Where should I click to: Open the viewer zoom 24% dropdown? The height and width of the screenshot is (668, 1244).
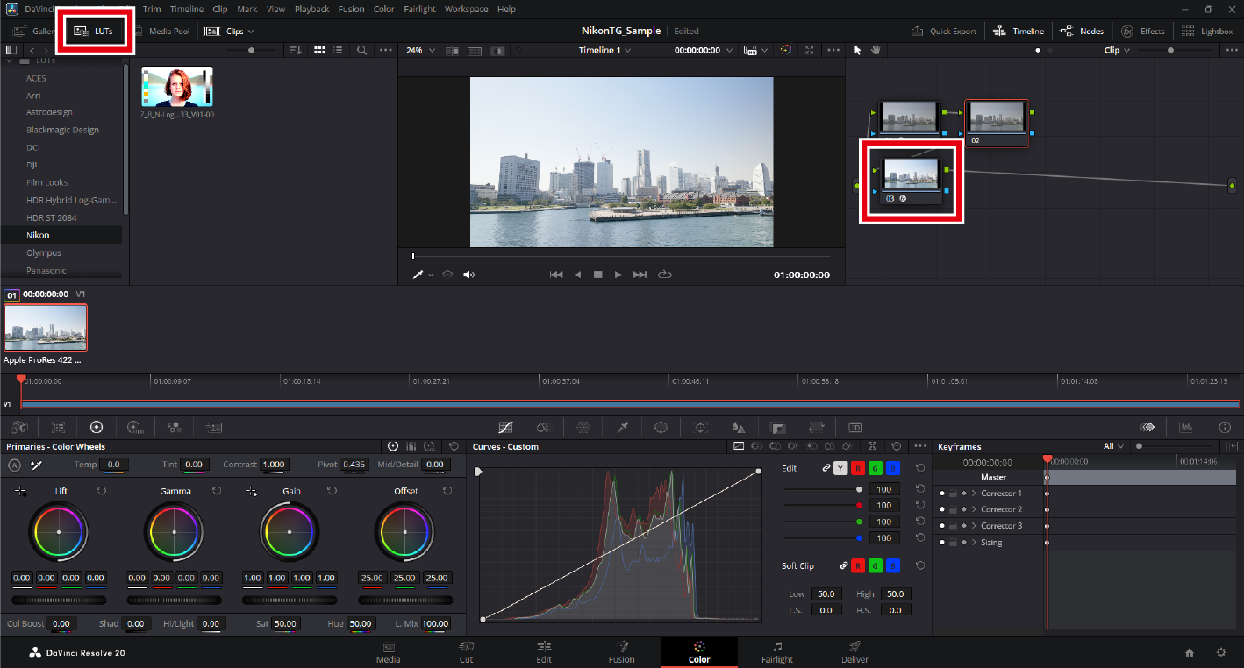coord(418,51)
